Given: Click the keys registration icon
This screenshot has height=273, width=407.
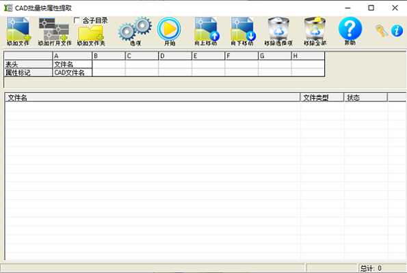Looking at the screenshot, I should 381,31.
